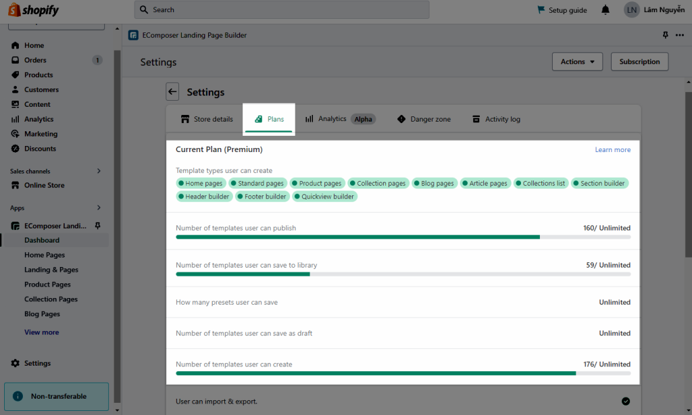Viewport: 692px width, 415px height.
Task: Open Product Pages in sidebar
Action: pos(48,285)
